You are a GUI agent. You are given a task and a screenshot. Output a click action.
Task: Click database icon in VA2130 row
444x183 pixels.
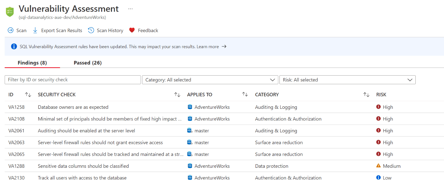(x=190, y=177)
